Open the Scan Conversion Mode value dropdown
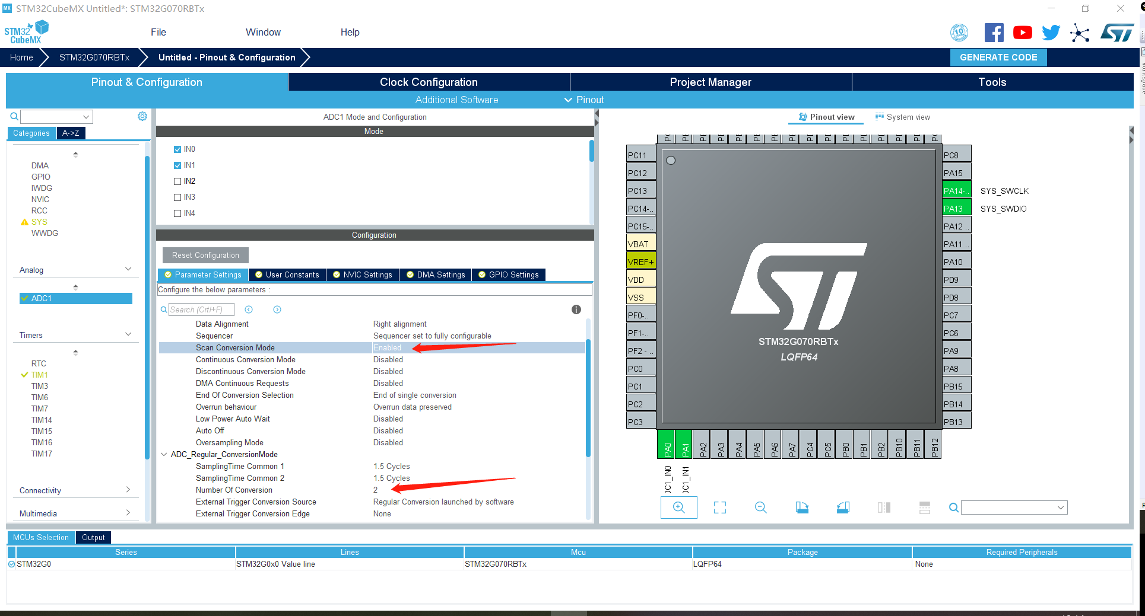This screenshot has height=616, width=1145. (x=478, y=347)
